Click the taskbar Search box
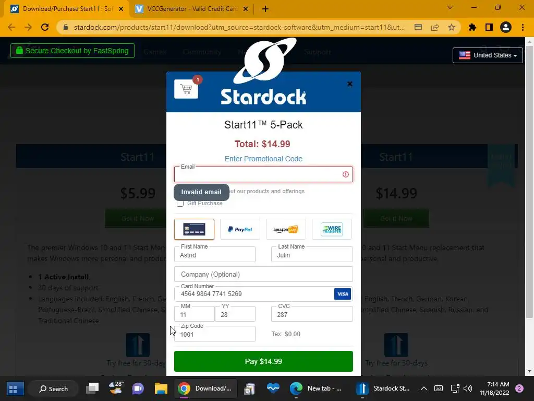534x401 pixels. click(x=54, y=388)
